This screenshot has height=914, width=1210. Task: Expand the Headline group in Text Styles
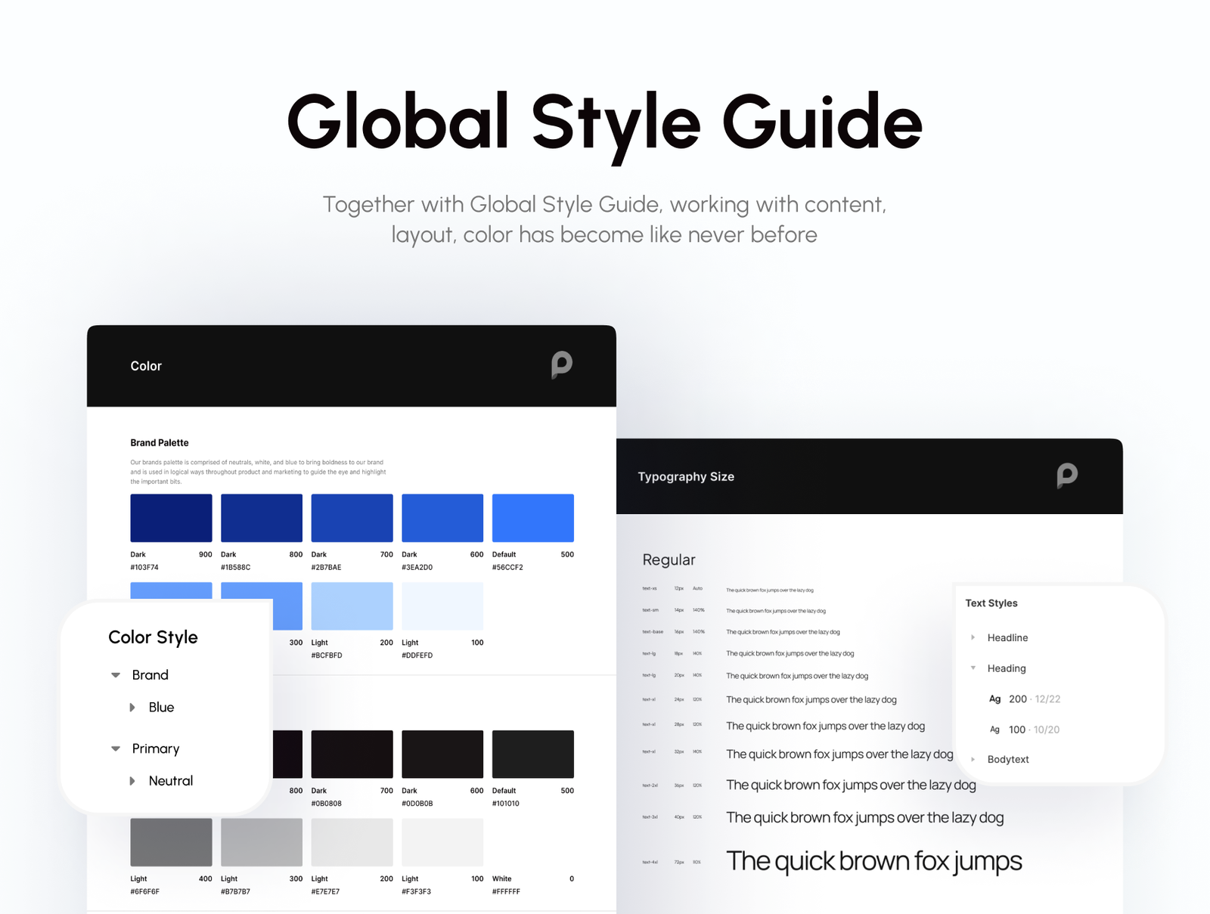[x=973, y=637]
